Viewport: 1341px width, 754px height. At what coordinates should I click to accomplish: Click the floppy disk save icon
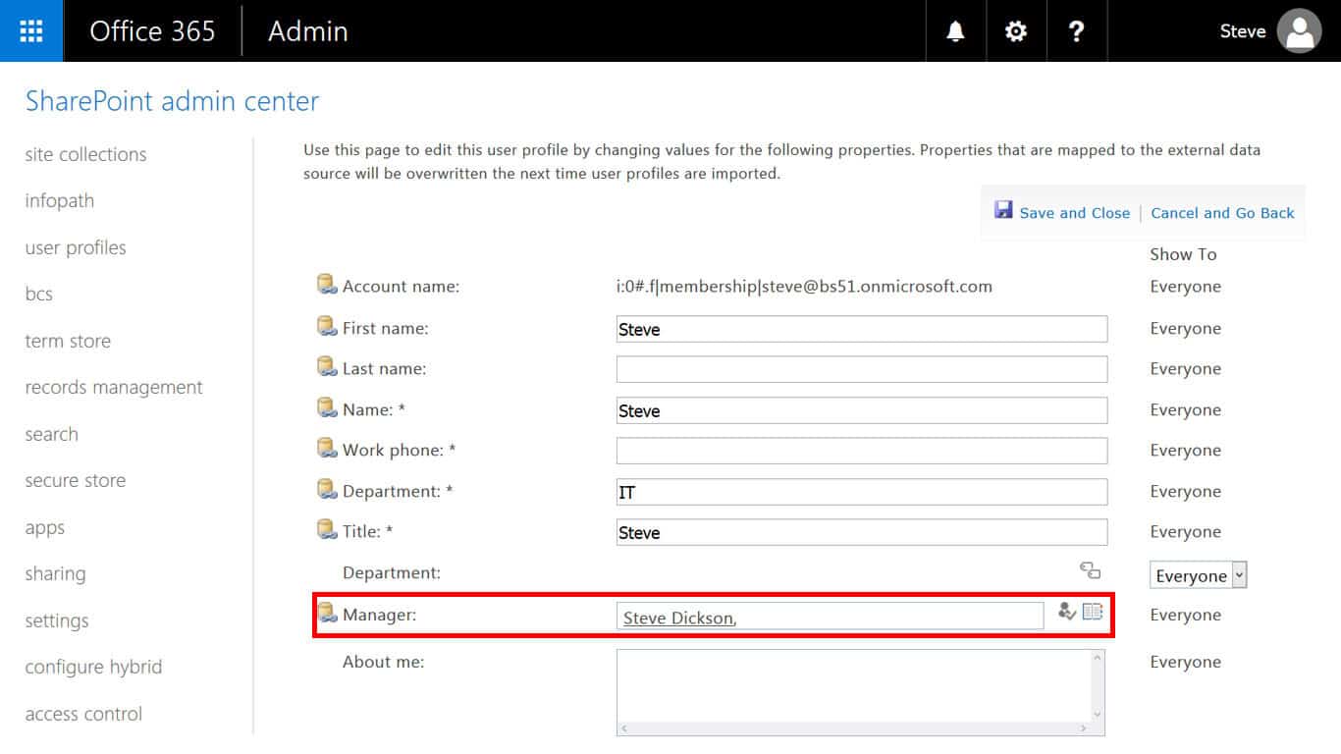coord(1003,210)
